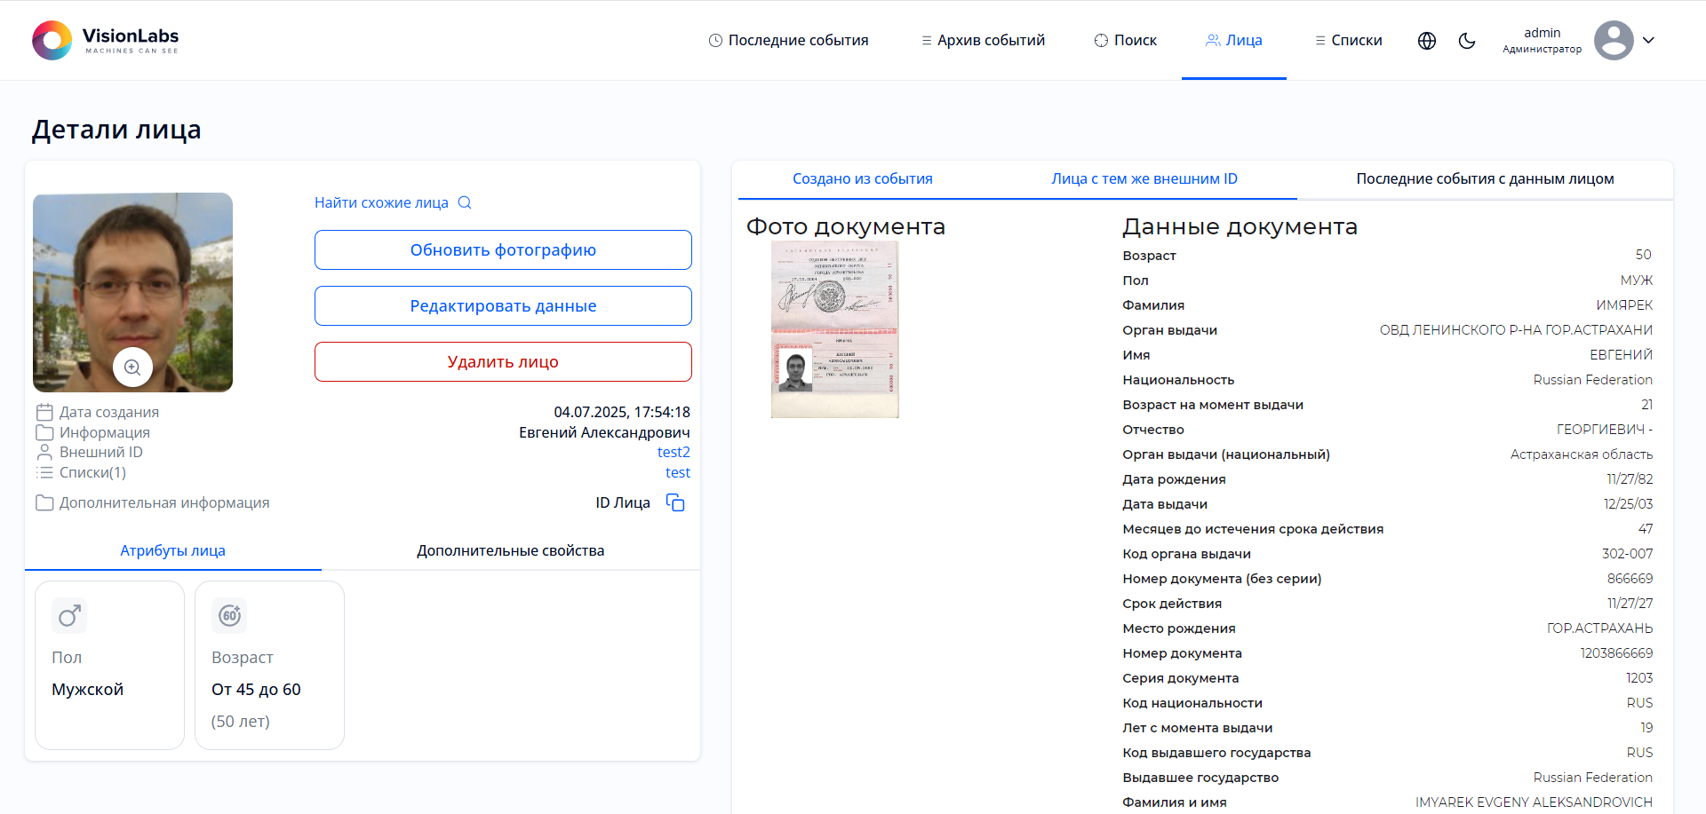Click search icon beside find similar faces

click(x=465, y=202)
